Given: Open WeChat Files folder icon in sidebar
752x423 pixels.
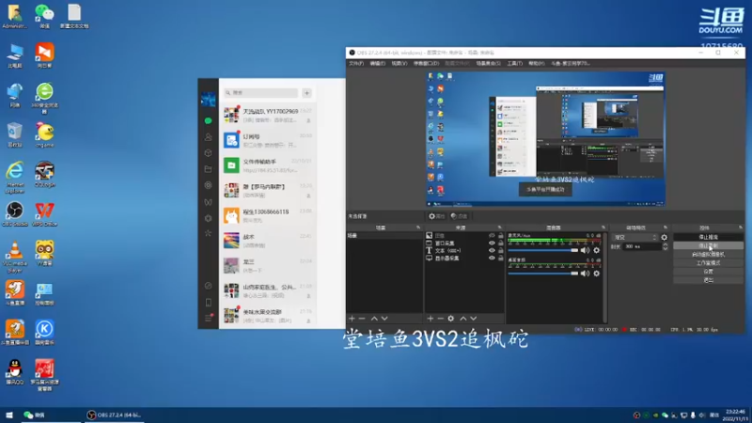Looking at the screenshot, I should (208, 169).
